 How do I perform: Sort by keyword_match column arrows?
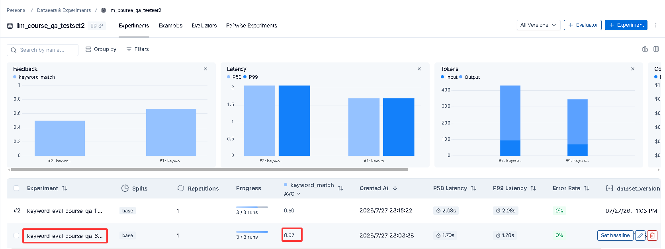click(340, 188)
